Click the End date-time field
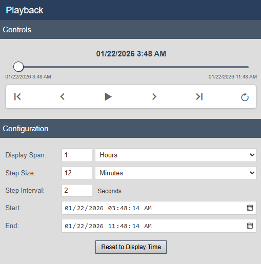 pyautogui.click(x=159, y=226)
